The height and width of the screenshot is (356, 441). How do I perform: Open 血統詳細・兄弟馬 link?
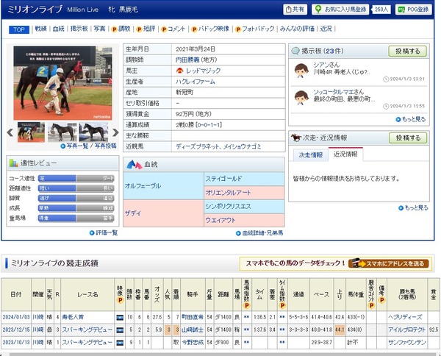click(259, 233)
